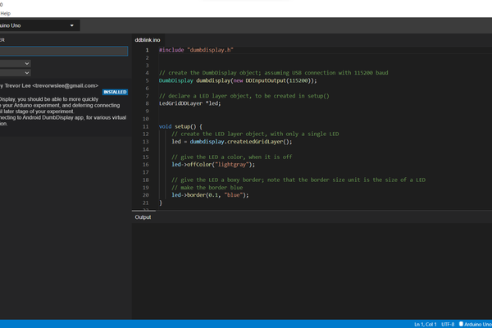Click the Trevor Lee library author line

click(49, 85)
